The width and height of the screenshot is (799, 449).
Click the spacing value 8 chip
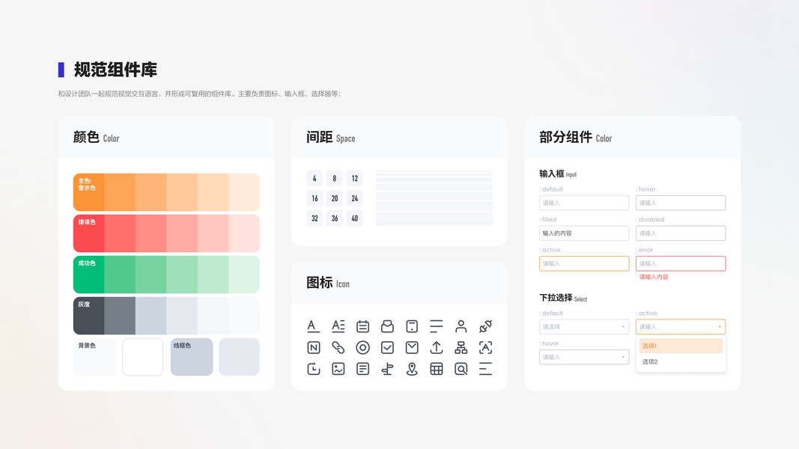[x=334, y=178]
